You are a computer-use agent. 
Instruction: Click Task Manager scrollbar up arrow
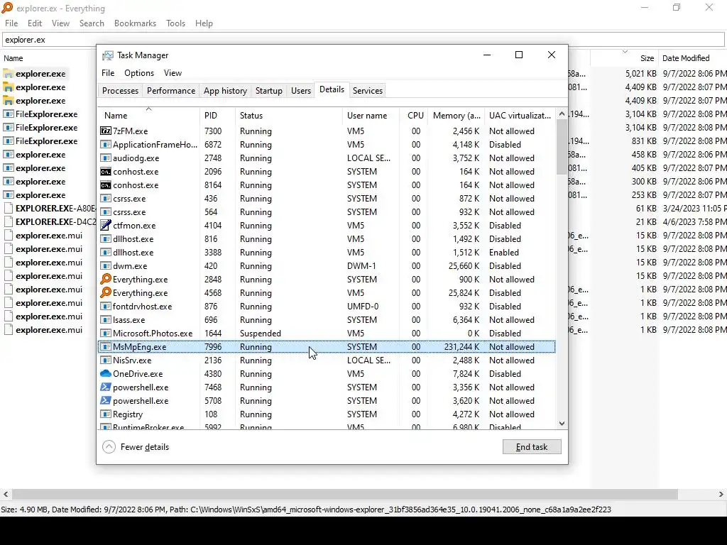[x=562, y=114]
